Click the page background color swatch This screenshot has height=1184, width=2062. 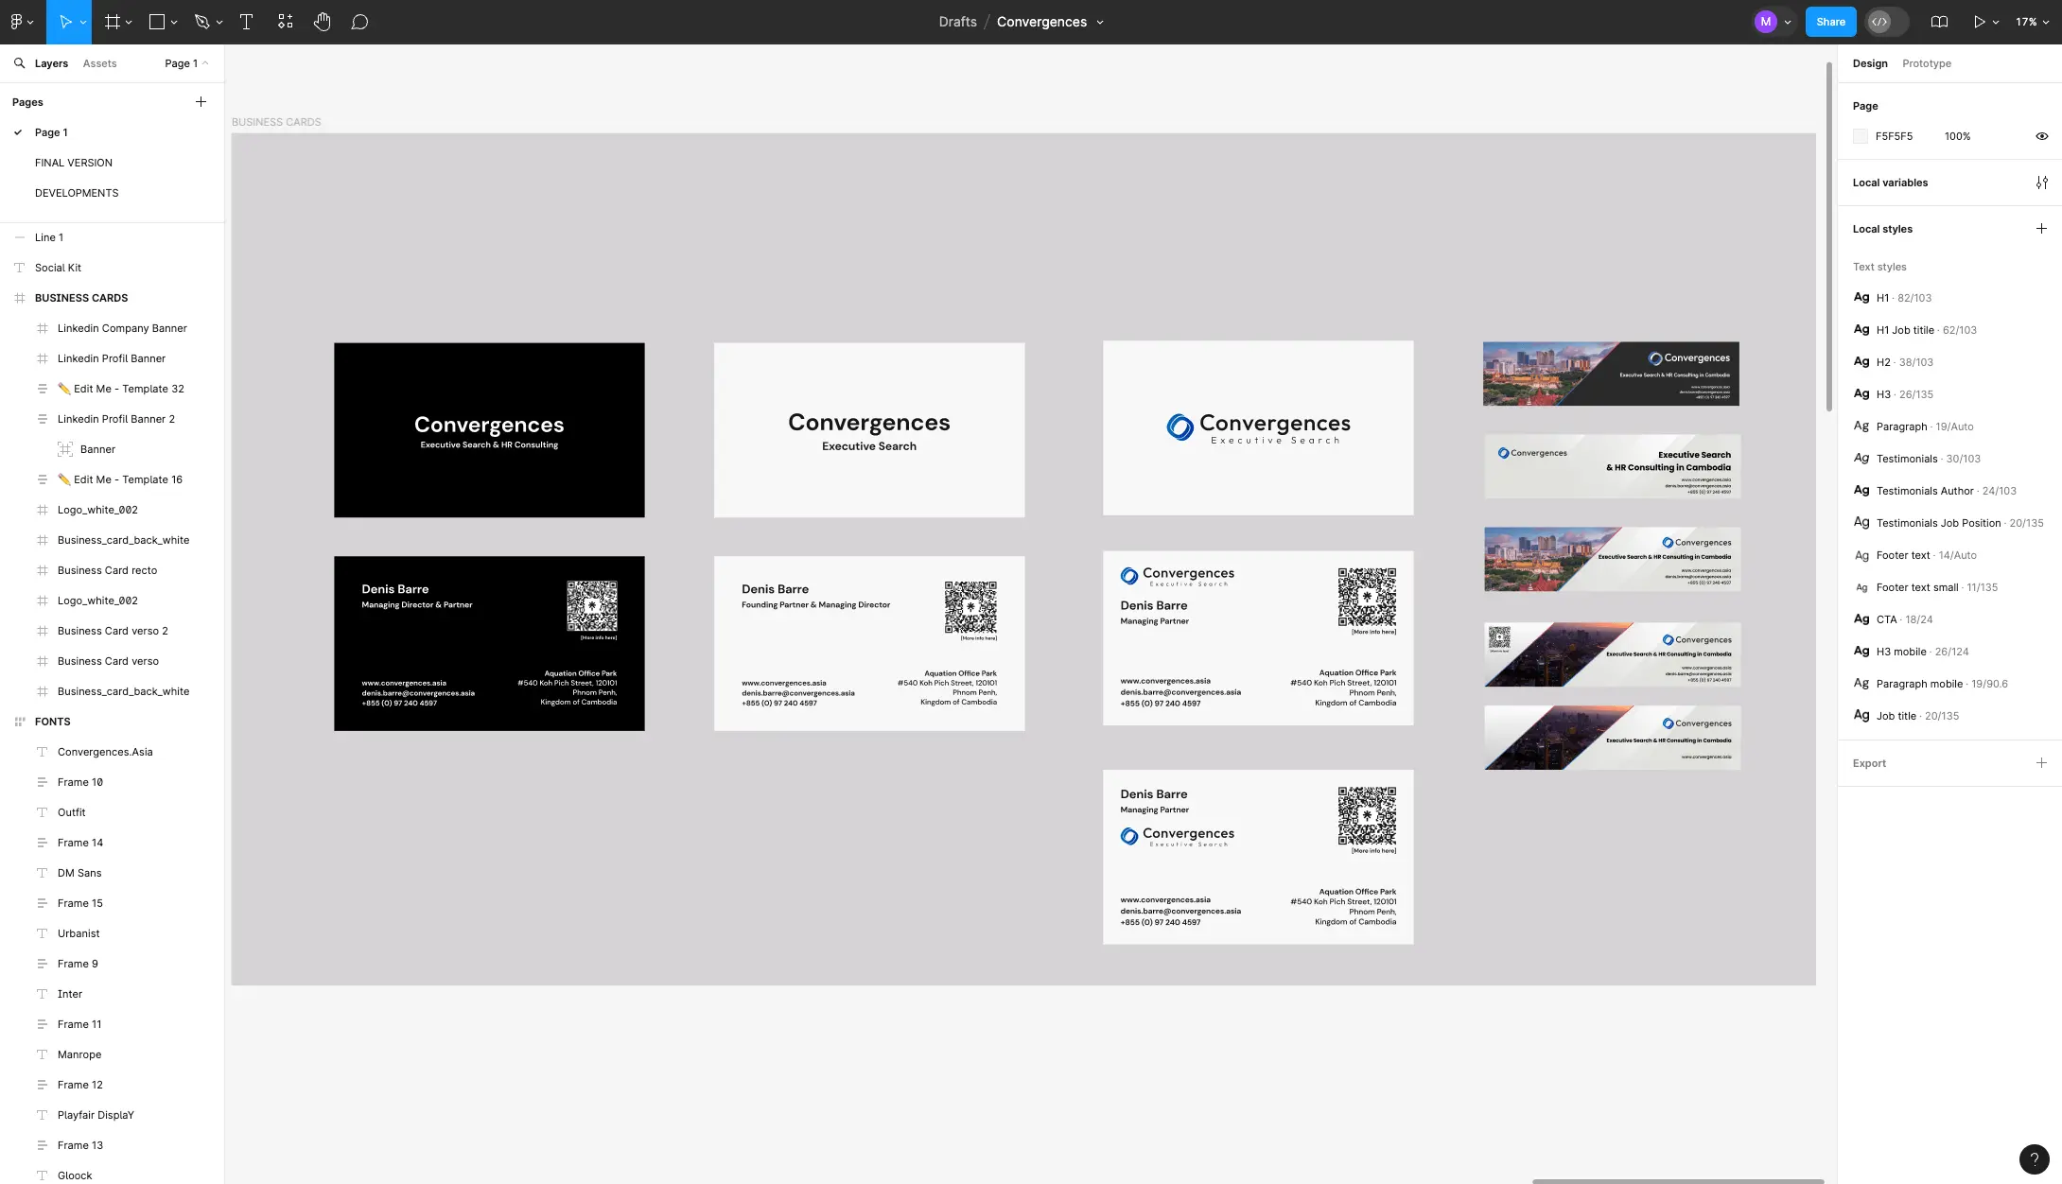(1861, 136)
